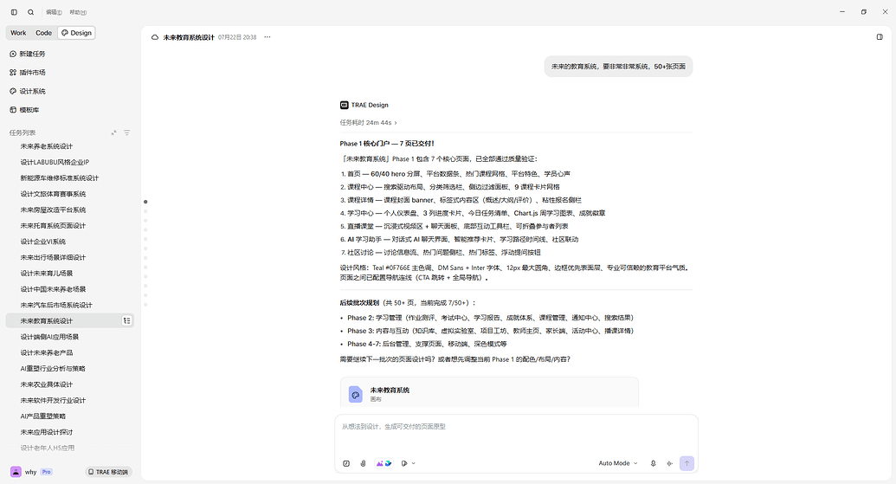Click the Pro badge next to why
Viewport: 896px width, 484px height.
tap(46, 472)
